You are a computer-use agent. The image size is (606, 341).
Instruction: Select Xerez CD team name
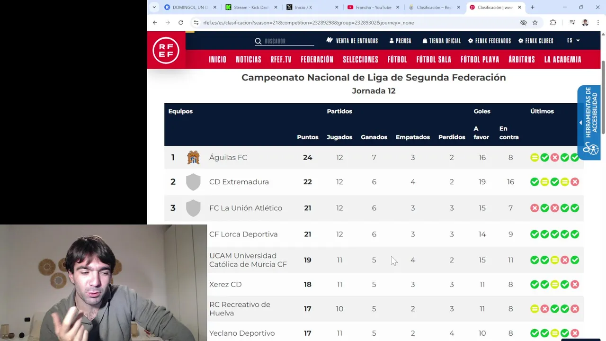pyautogui.click(x=225, y=284)
